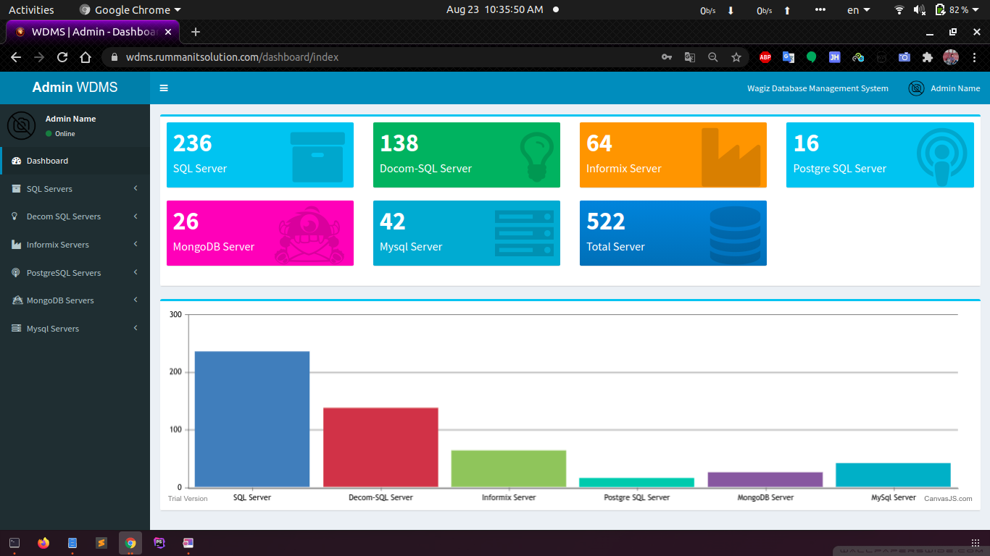This screenshot has height=556, width=990.
Task: Expand the SQL Servers sidebar menu chevron
Action: coord(136,189)
